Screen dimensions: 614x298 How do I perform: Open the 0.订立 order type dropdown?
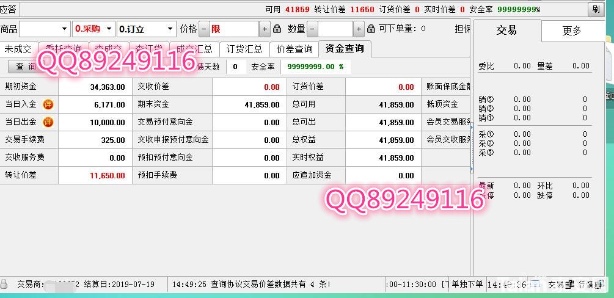[147, 29]
